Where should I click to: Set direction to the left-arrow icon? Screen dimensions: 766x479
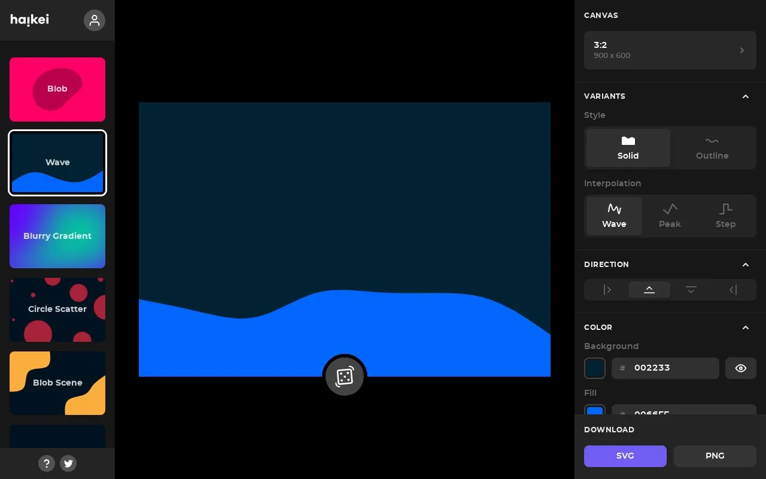pos(733,290)
